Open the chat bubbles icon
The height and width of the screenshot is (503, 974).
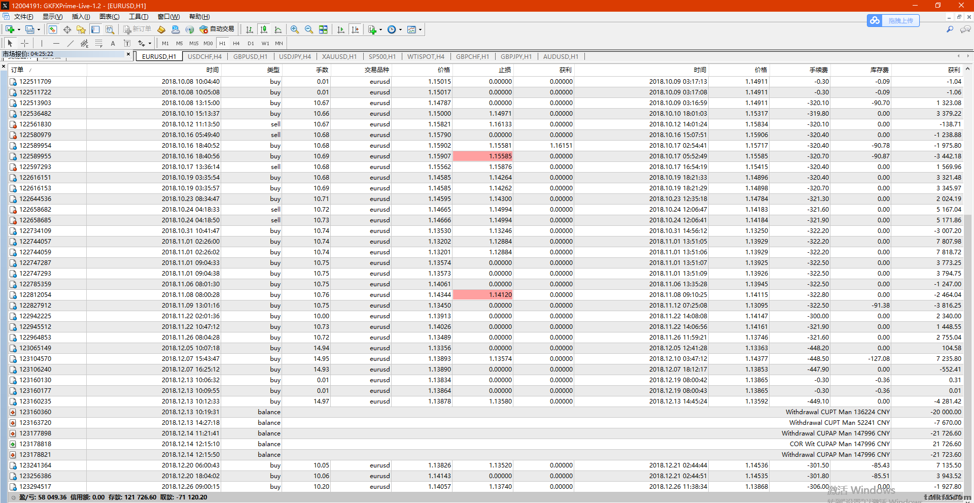[965, 29]
